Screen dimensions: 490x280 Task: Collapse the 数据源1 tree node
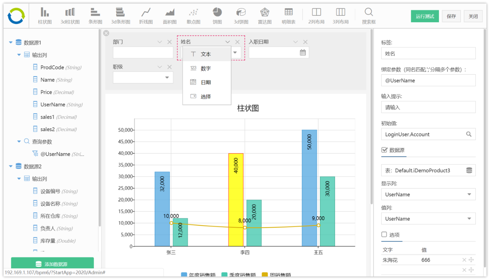[x=11, y=43]
